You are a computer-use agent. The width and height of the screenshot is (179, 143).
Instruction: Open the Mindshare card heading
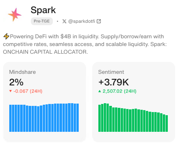[x=22, y=72]
